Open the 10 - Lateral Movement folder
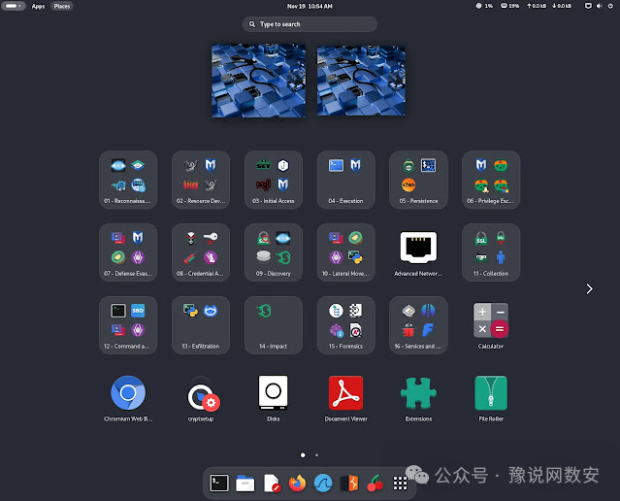Screen dimensions: 620x501 click(x=345, y=252)
